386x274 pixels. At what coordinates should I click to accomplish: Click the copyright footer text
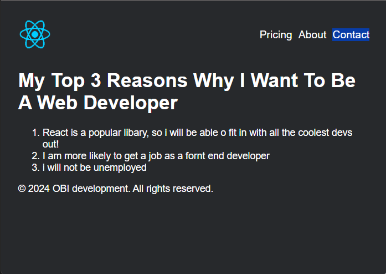115,189
